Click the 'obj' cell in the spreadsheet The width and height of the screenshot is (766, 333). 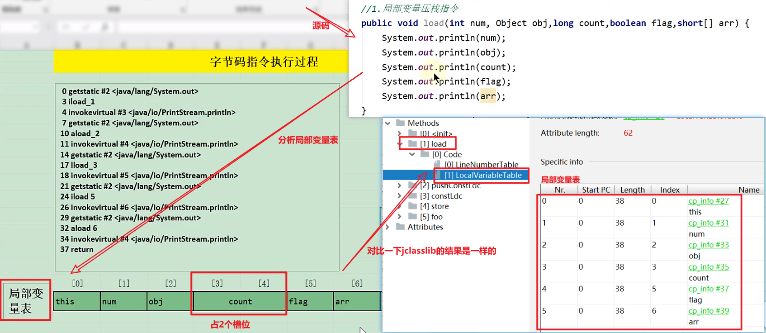click(x=170, y=301)
